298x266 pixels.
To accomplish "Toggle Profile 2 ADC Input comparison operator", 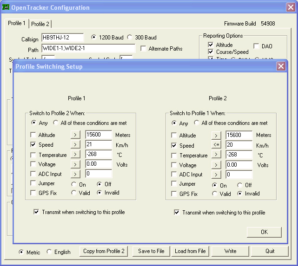I will click(x=216, y=175).
